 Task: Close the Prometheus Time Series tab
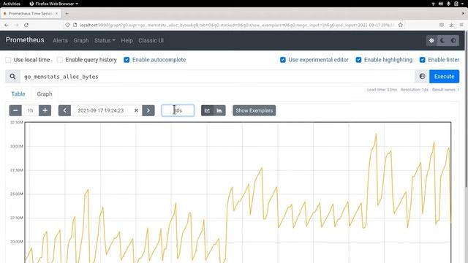pos(56,13)
